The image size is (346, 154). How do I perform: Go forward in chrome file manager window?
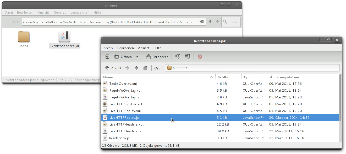[217, 22]
